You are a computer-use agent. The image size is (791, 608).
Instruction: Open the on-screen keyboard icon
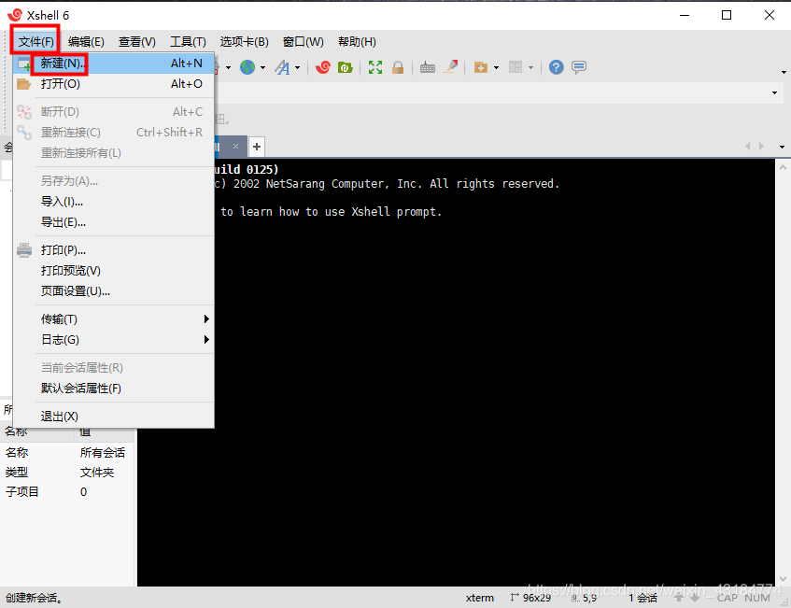(x=426, y=66)
